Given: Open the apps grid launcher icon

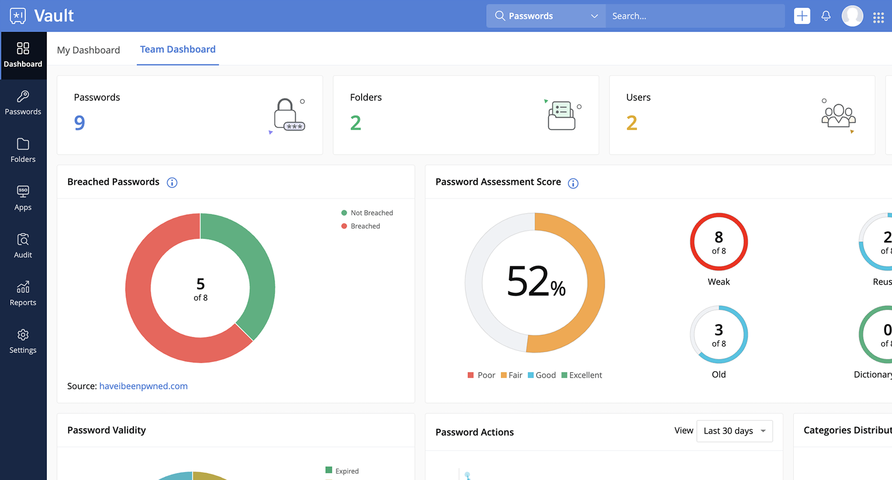Looking at the screenshot, I should tap(878, 17).
